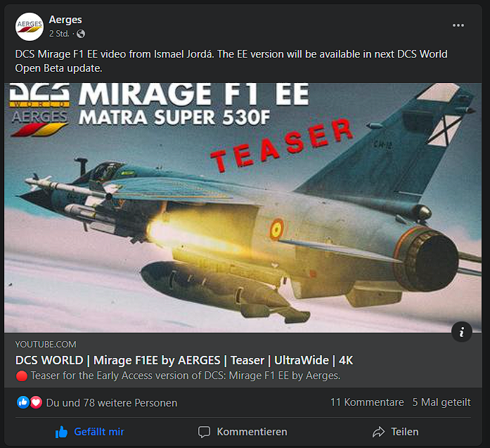Expand the '11 Kommentare' comments
The image size is (490, 448).
(367, 402)
